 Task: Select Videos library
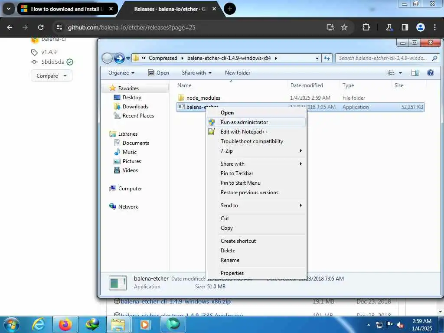pos(130,170)
